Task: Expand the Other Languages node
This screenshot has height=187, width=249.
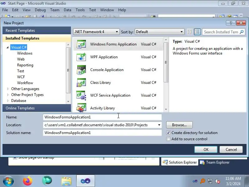Action: 8,89
